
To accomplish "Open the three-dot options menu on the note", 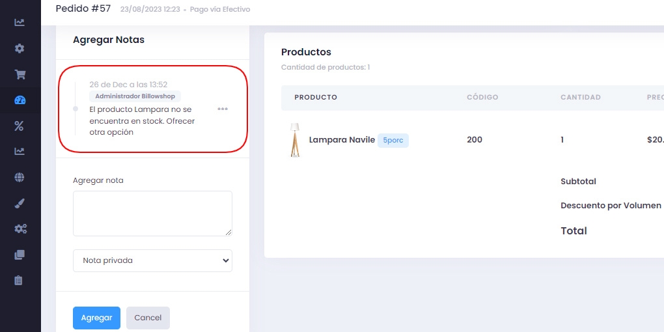I will point(223,109).
